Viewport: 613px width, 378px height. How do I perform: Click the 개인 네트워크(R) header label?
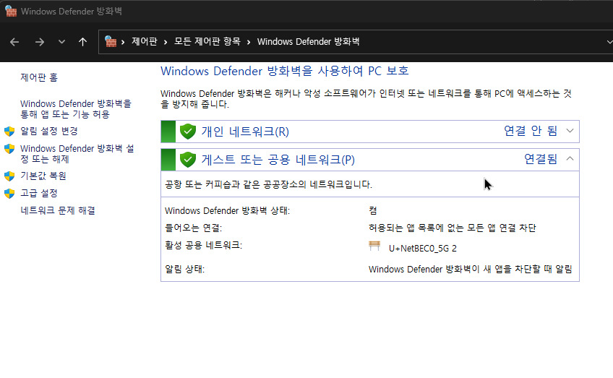[245, 132]
